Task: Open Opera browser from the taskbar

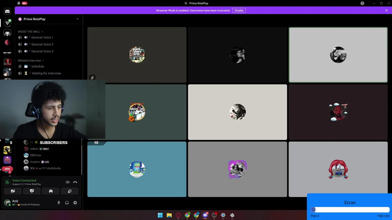Action: 178,215
